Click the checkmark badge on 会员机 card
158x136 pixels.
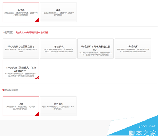pos(38,20)
